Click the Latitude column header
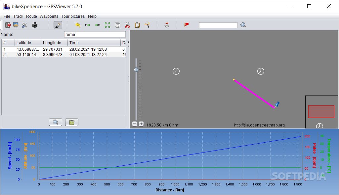This screenshot has width=339, height=195. pos(28,42)
